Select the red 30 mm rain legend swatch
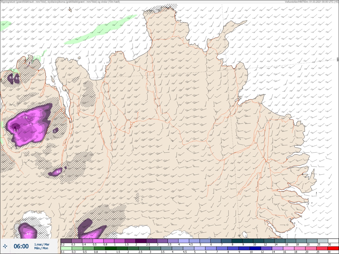This screenshot has width=339, height=254. [x=333, y=248]
